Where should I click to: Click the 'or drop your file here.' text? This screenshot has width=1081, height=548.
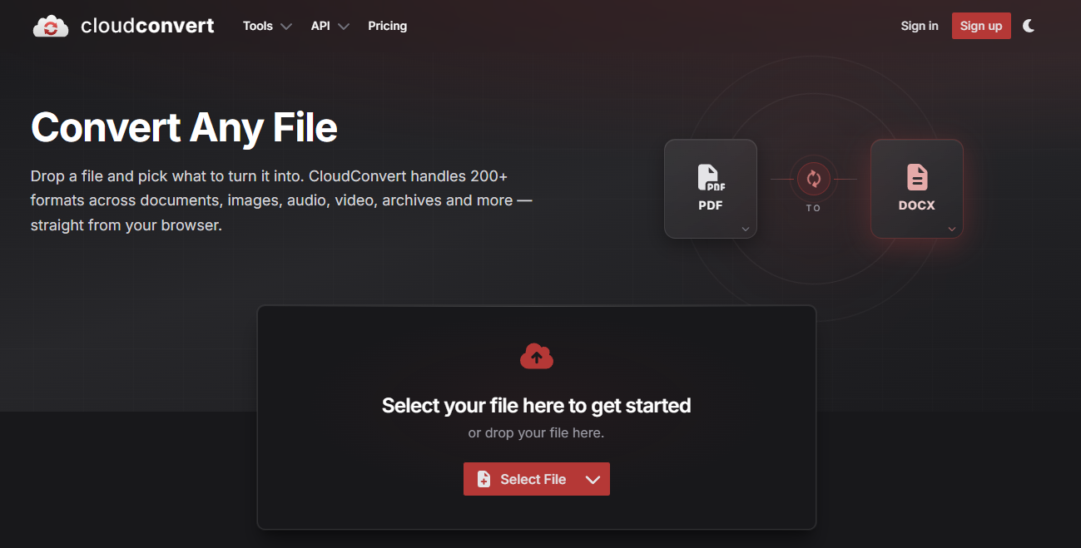coord(537,433)
